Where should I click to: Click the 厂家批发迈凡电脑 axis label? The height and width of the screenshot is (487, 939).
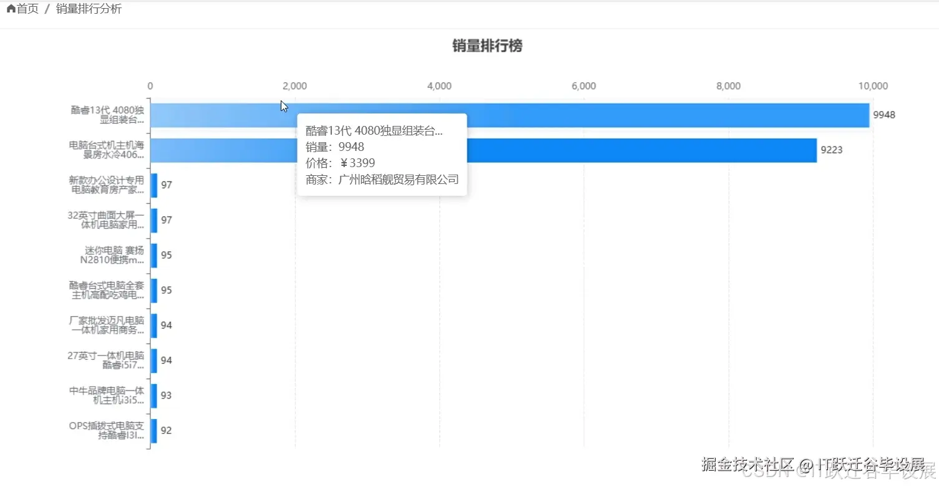(107, 325)
